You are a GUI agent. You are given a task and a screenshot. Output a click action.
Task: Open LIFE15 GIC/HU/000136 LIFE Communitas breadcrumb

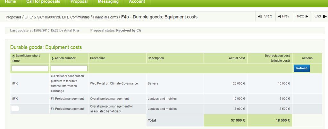[x=57, y=17]
